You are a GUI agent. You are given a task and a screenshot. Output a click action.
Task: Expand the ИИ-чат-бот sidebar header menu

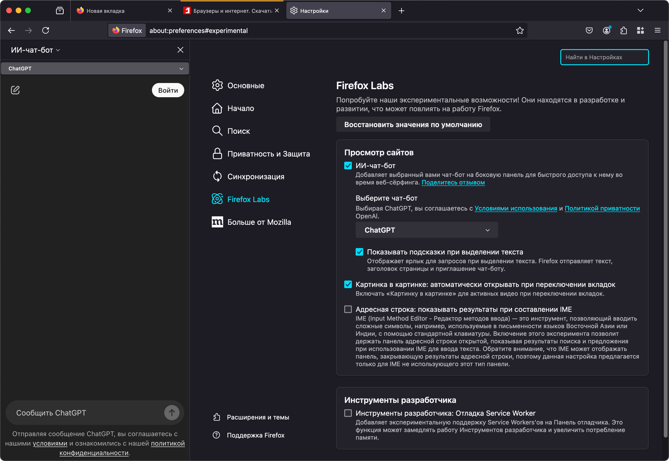36,50
